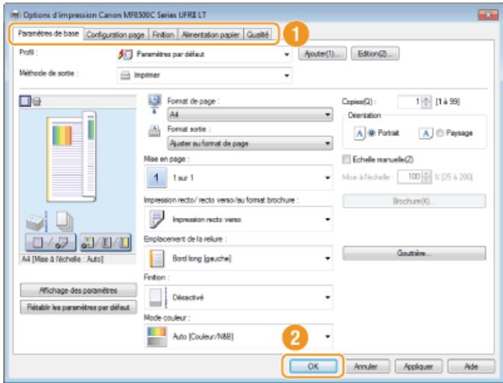Click the Mode couleur color bars icon
The height and width of the screenshot is (383, 503).
pyautogui.click(x=157, y=336)
